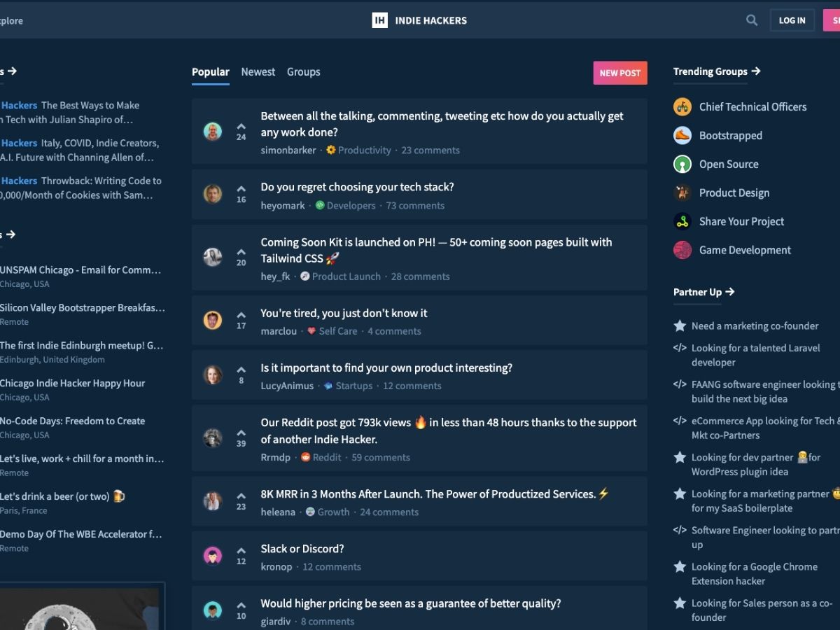The width and height of the screenshot is (840, 630).
Task: Switch to the Groups tab
Action: coord(304,72)
